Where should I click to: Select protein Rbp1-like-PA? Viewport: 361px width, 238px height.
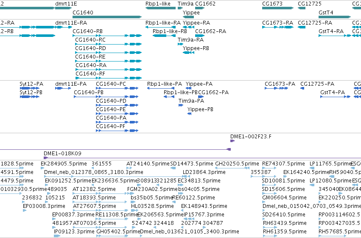pos(161,88)
